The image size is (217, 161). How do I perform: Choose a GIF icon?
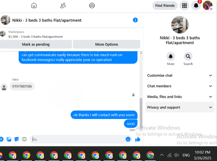(x=24, y=139)
